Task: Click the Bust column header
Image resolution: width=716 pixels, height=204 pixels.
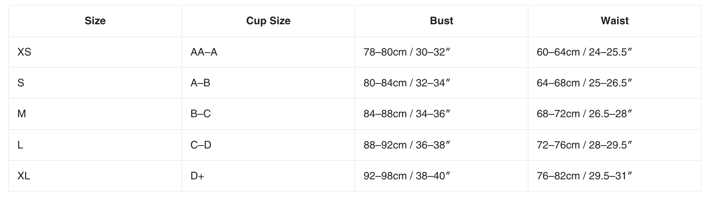Action: pyautogui.click(x=441, y=21)
